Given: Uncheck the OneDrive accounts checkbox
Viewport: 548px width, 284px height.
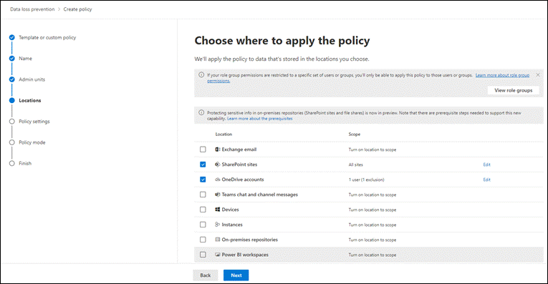Looking at the screenshot, I should [203, 180].
